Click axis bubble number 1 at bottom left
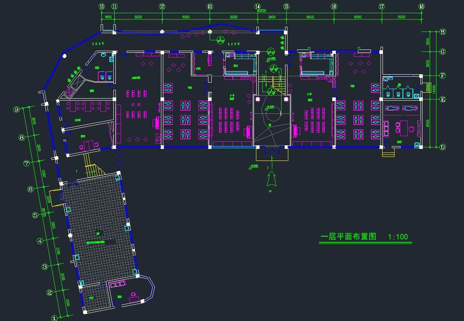The image size is (464, 321). (54, 318)
